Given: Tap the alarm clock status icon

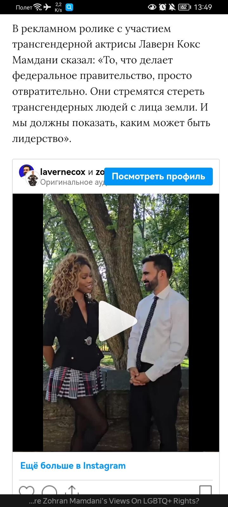Looking at the screenshot, I should click(163, 7).
